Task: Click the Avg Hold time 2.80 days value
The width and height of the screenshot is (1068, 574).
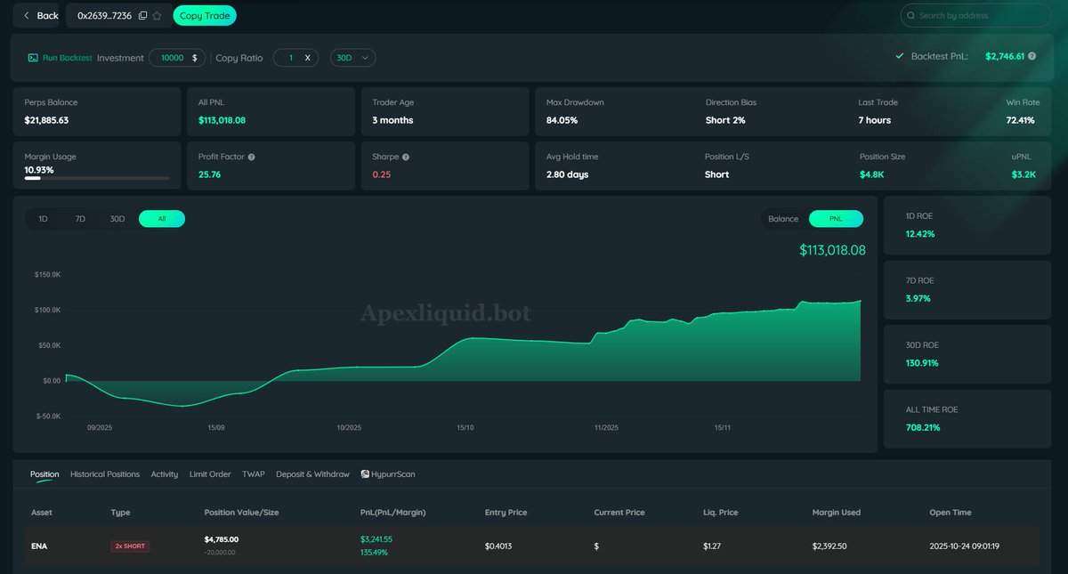Action: click(567, 174)
